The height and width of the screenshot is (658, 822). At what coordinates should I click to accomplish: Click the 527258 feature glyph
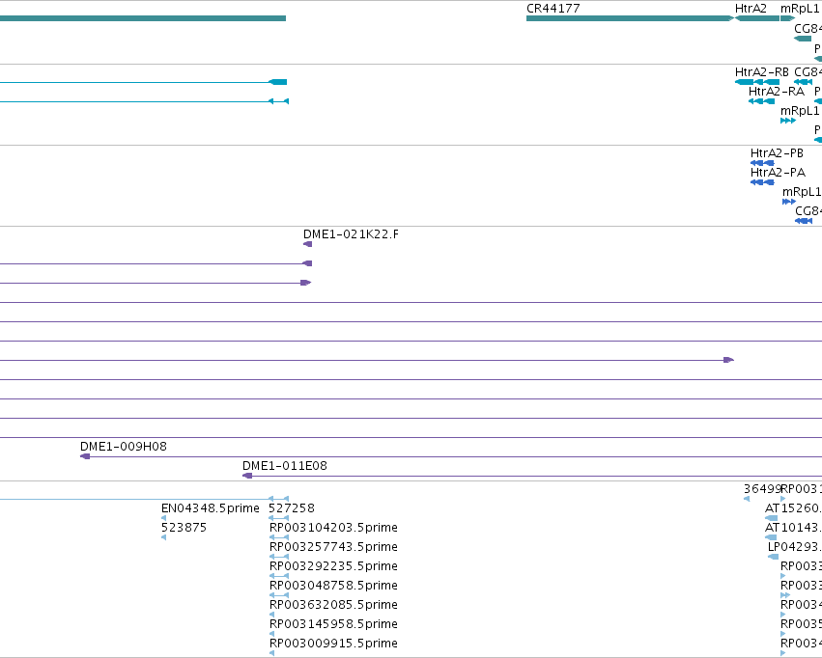pyautogui.click(x=278, y=518)
